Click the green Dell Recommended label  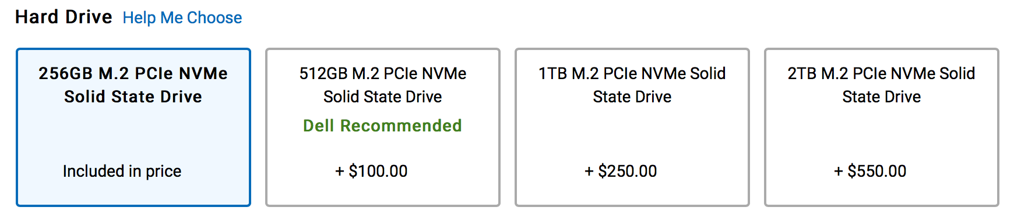point(382,126)
